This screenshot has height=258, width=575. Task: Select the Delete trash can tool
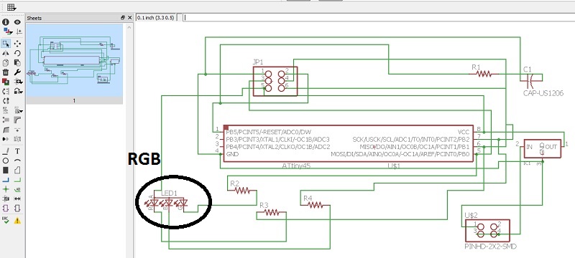[x=6, y=72]
